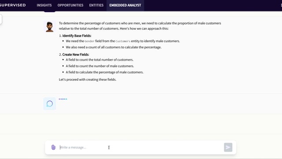Switch to the ENTITIES tab
The height and width of the screenshot is (159, 282).
[96, 5]
